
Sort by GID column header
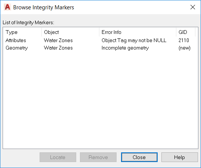pyautogui.click(x=186, y=32)
